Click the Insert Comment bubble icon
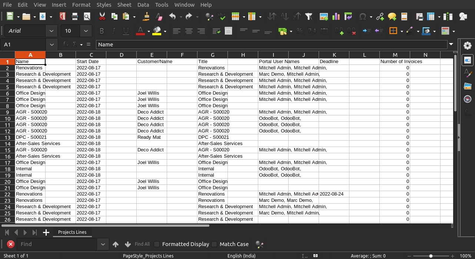This screenshot has width=475, height=259. [x=392, y=16]
